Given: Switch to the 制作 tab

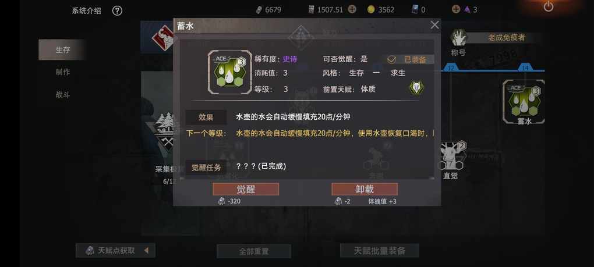Looking at the screenshot, I should tap(63, 72).
